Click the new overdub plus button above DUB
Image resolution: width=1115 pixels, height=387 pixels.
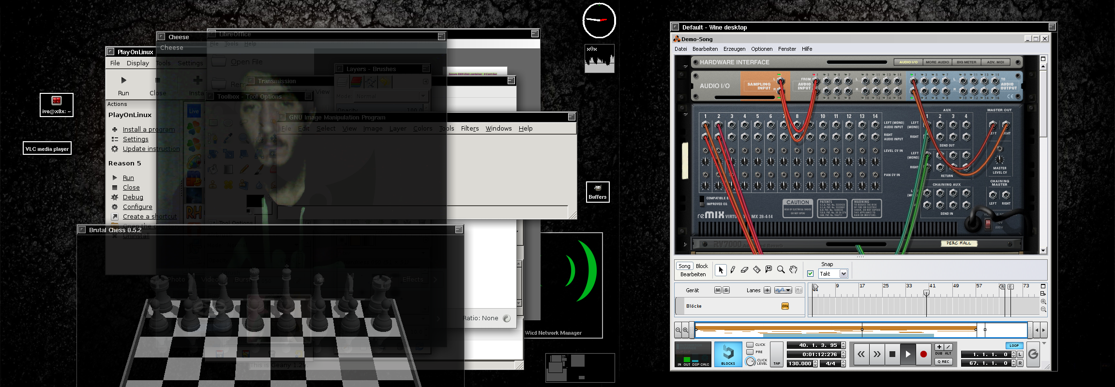939,347
